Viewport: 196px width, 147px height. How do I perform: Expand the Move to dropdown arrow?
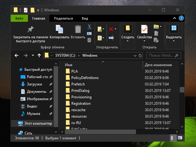point(104,29)
